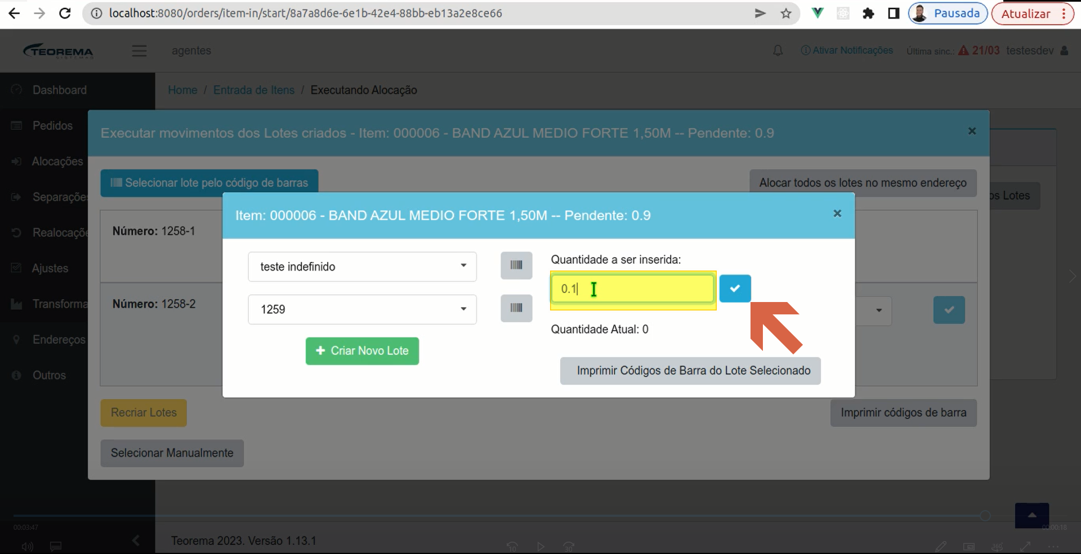
Task: Bookmark this page with the star
Action: [x=786, y=13]
